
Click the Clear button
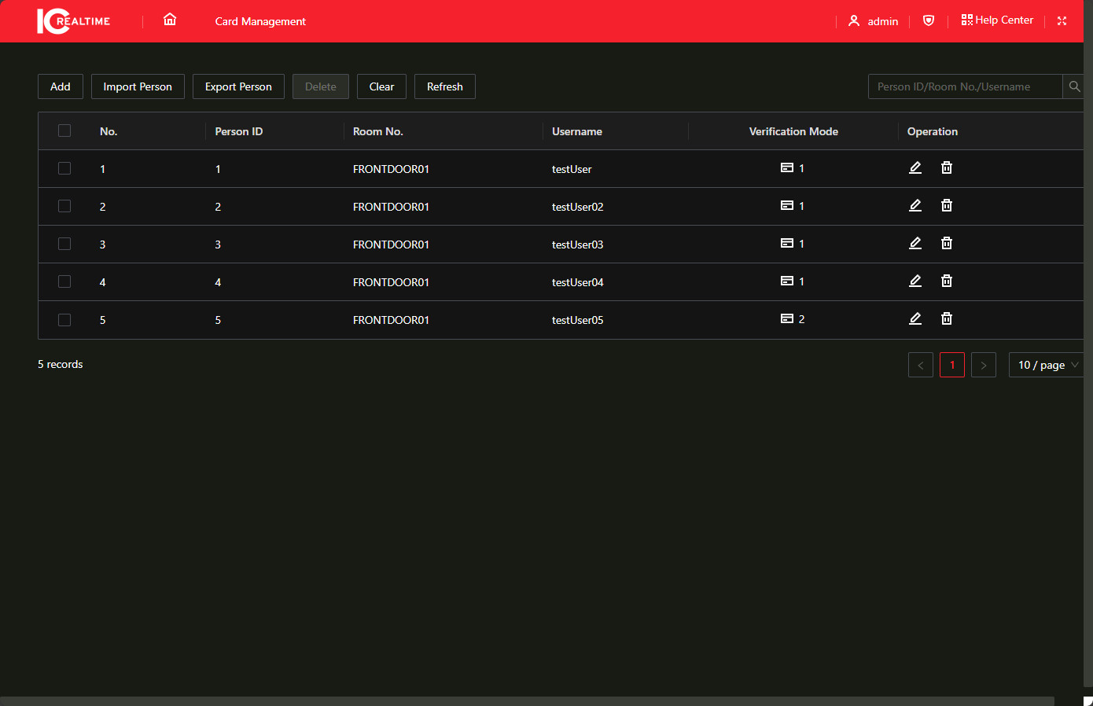coord(381,86)
